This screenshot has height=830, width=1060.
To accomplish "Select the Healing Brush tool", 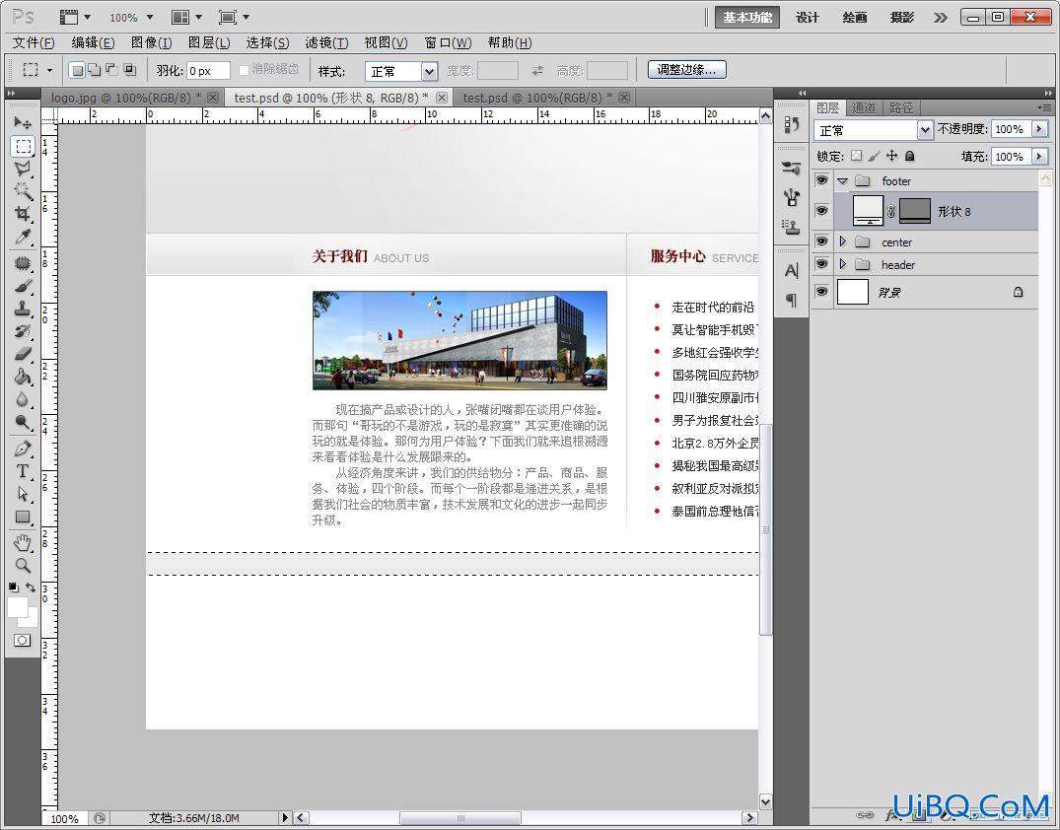I will [x=23, y=263].
